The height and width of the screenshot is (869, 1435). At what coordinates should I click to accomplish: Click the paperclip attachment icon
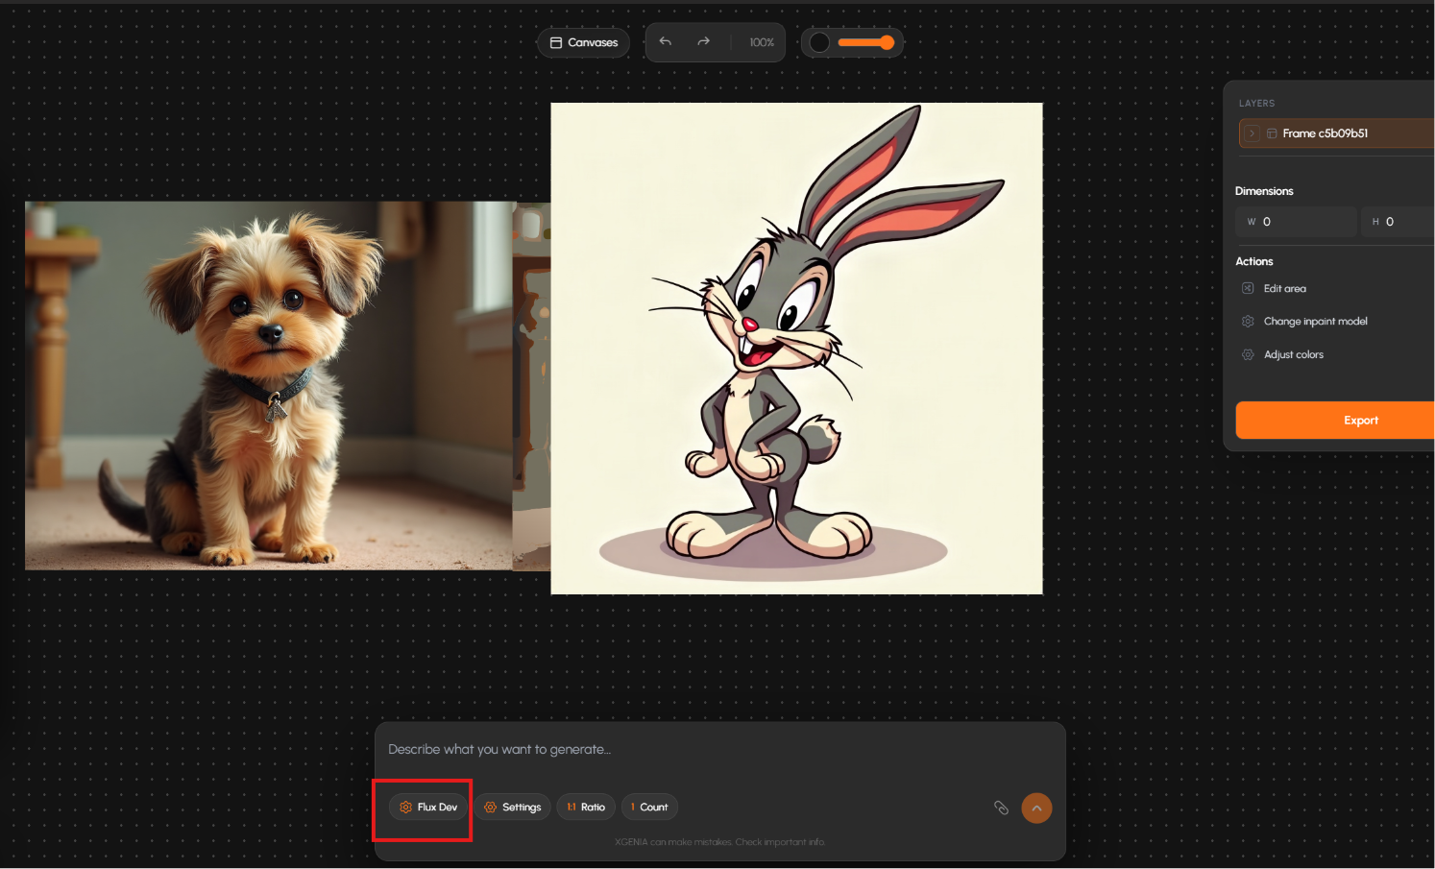(1001, 808)
